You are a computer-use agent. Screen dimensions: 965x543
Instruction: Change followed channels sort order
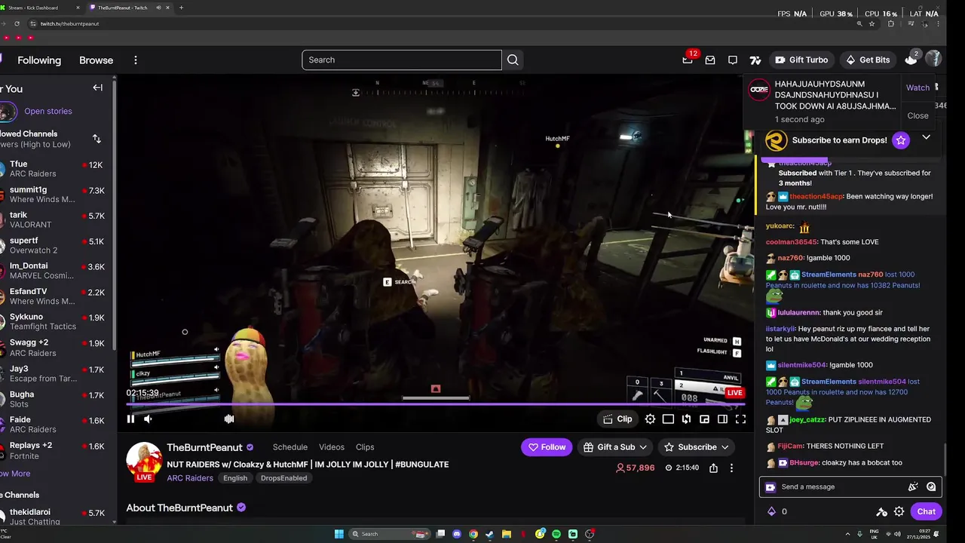[96, 139]
